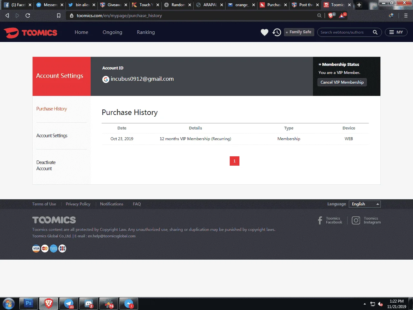Open the Privacy Policy link
413x310 pixels.
pyautogui.click(x=78, y=204)
